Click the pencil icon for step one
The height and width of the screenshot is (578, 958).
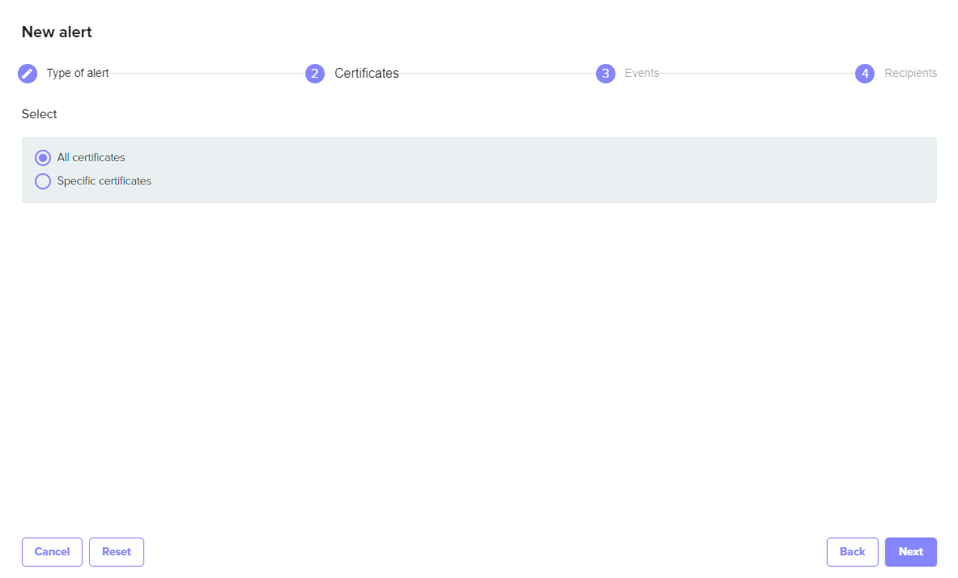tap(28, 74)
